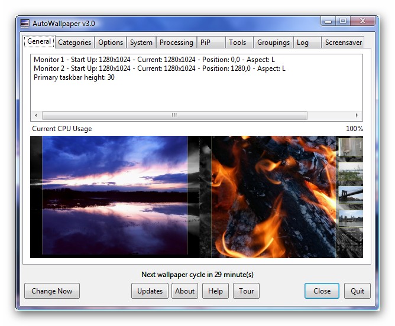Switch to the Options tab

point(111,43)
